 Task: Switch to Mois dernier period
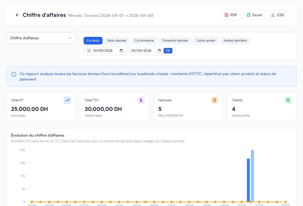[117, 41]
